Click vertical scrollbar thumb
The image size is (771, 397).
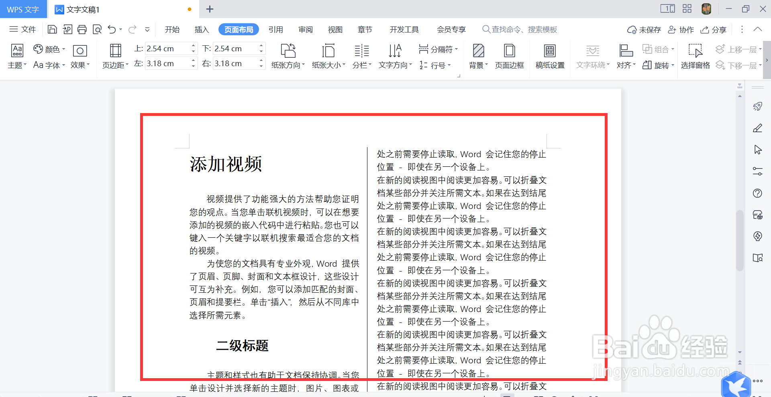(x=740, y=240)
